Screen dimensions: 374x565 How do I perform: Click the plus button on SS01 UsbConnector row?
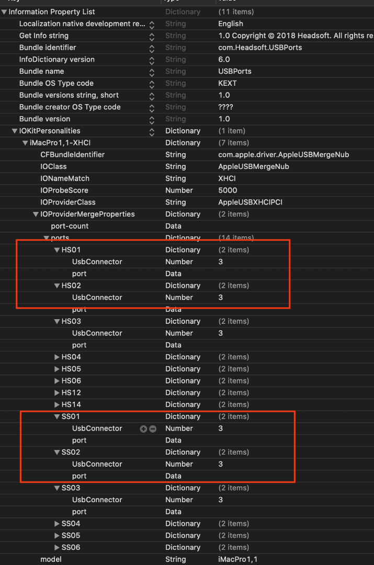pos(143,428)
